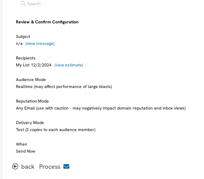Click the Process button text
Viewport: 204px width, 179px height.
coord(50,167)
